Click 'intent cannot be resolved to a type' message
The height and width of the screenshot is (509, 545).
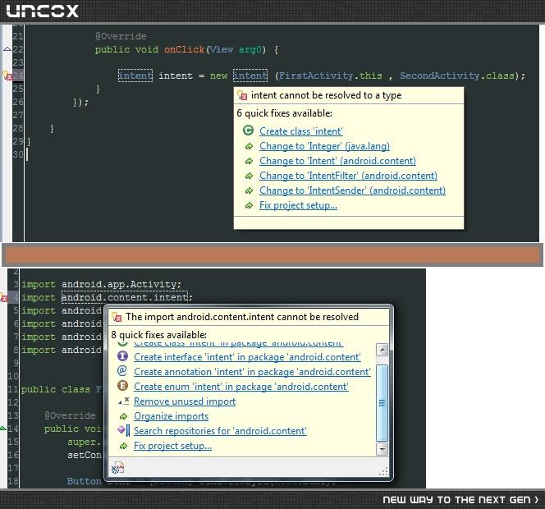pos(326,95)
